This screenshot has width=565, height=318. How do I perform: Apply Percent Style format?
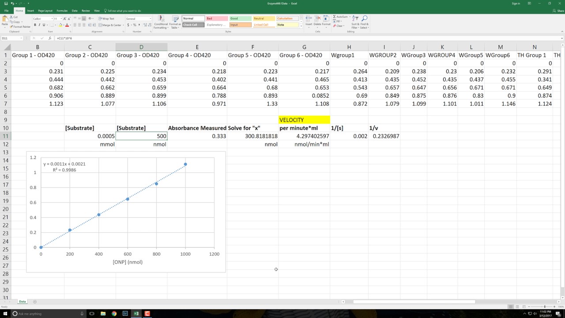134,25
